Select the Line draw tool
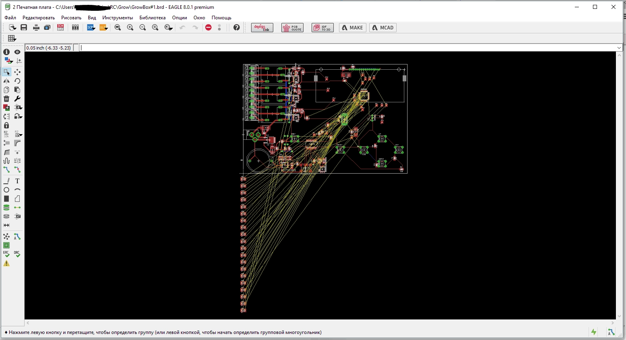This screenshot has height=340, width=626. pos(6,181)
